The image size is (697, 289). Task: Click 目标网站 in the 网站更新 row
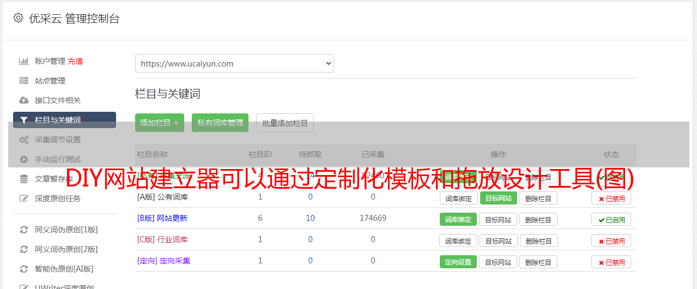click(x=498, y=219)
